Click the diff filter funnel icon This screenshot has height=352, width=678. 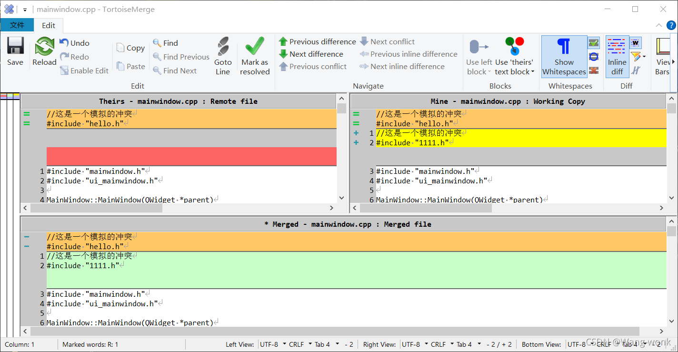pyautogui.click(x=635, y=57)
